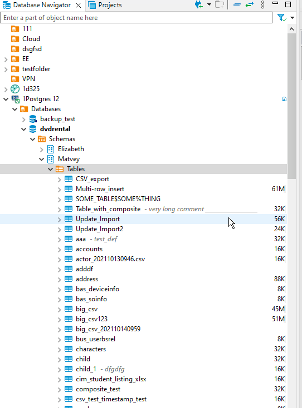
Task: Click the bus_userbsrel table icon
Action: 69,339
